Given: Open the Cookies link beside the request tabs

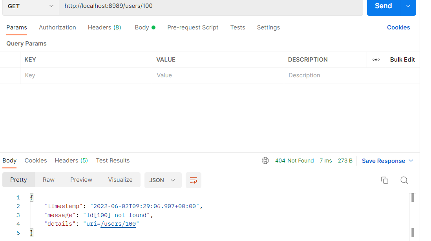Looking at the screenshot, I should tap(398, 27).
